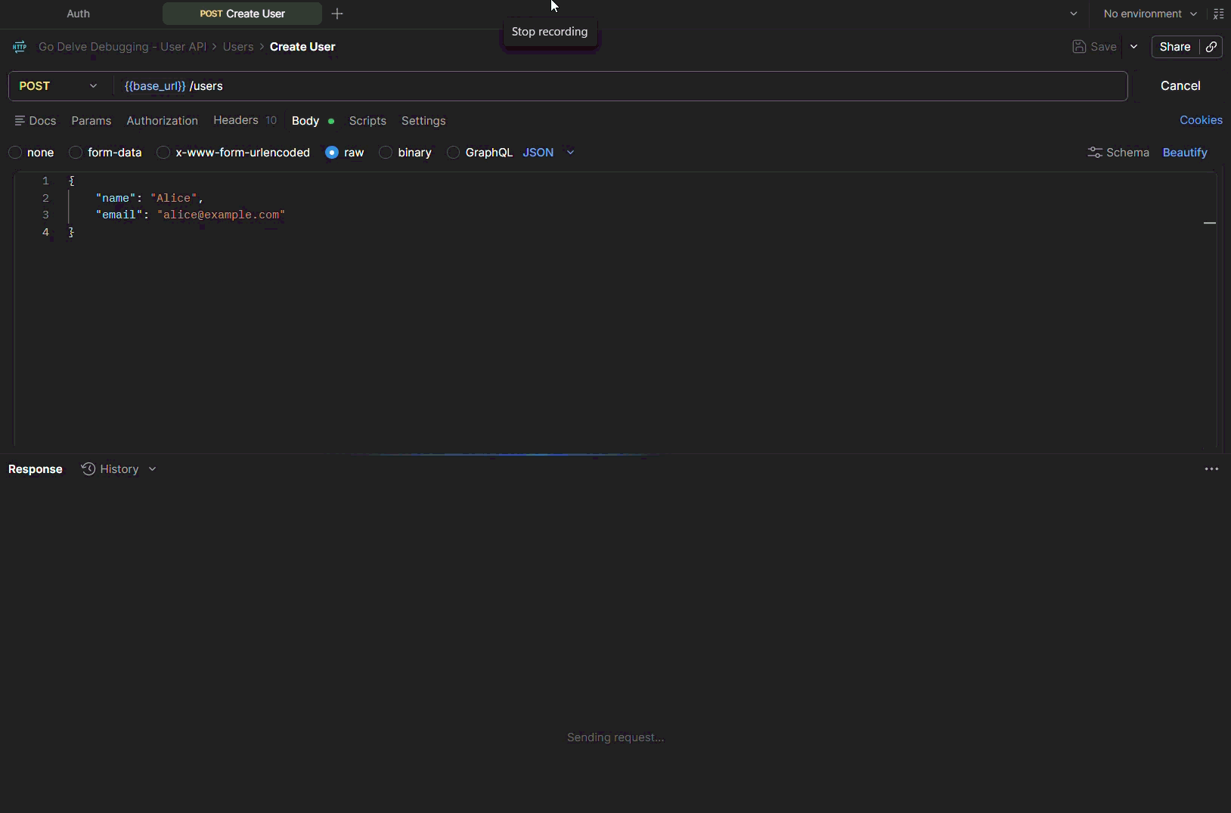Expand the Save options chevron
This screenshot has width=1231, height=813.
(x=1133, y=47)
